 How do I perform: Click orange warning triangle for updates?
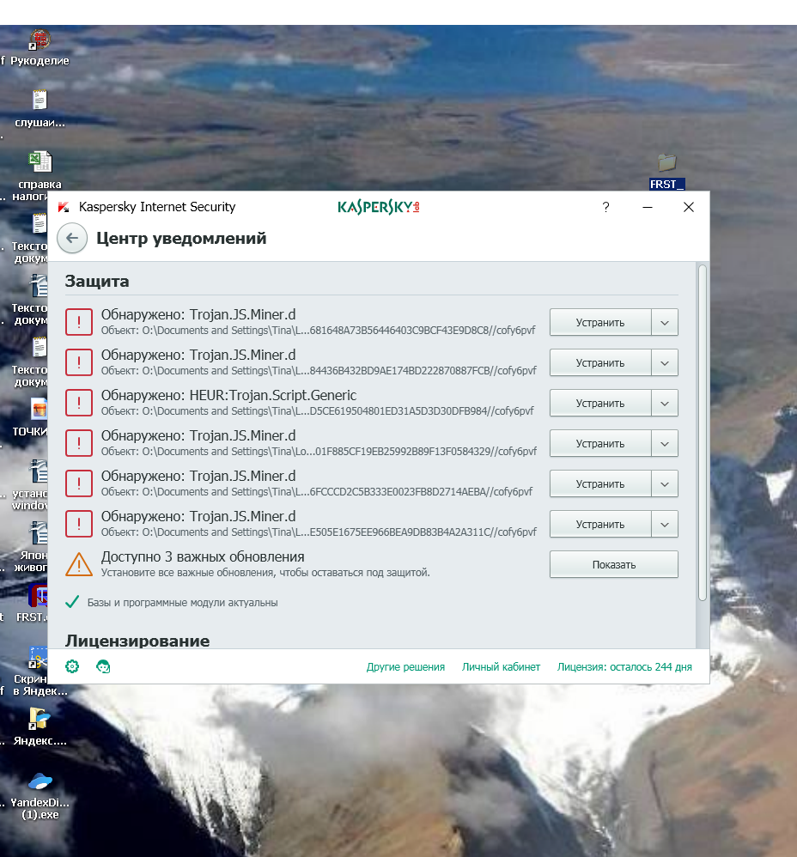pyautogui.click(x=79, y=564)
